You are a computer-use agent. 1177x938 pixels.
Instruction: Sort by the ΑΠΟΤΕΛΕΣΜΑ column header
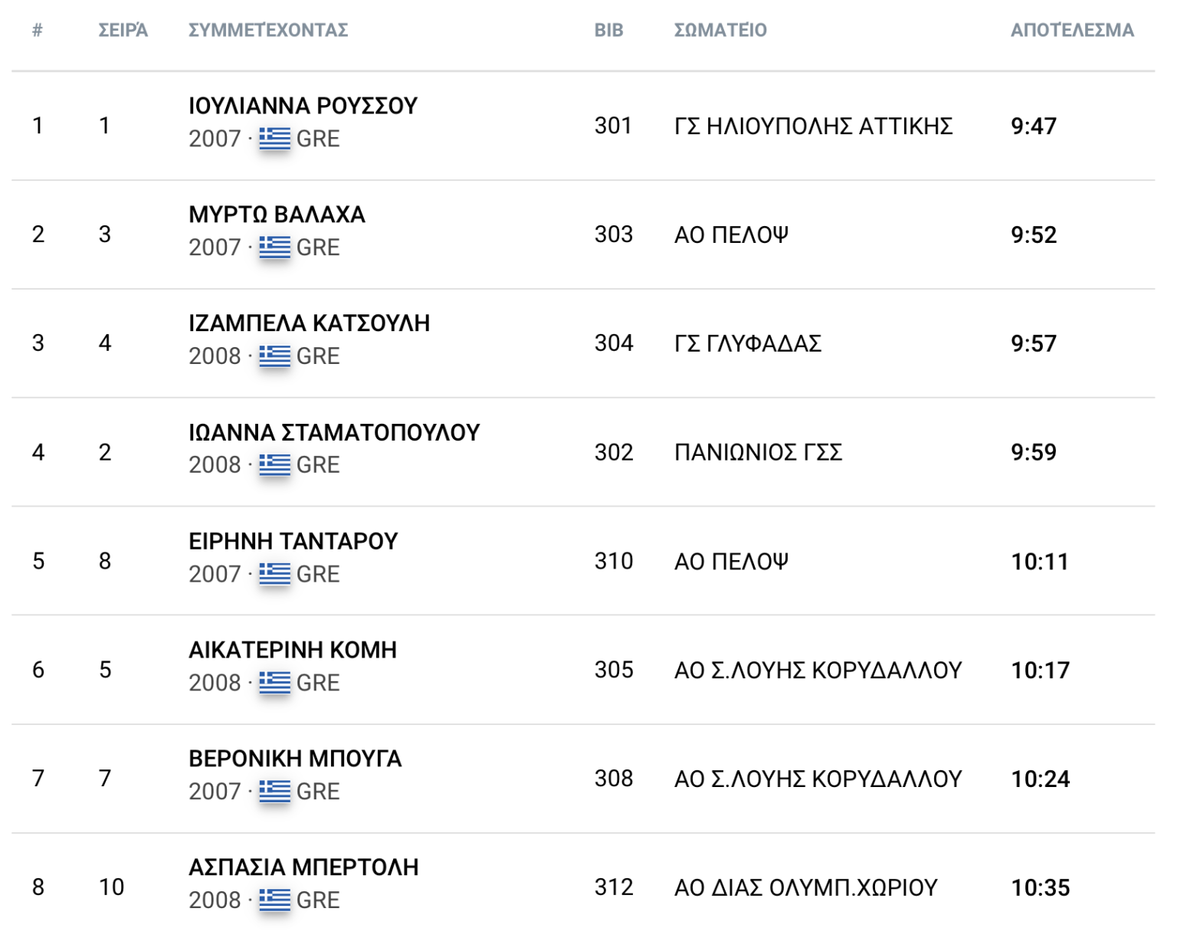coord(1071,31)
